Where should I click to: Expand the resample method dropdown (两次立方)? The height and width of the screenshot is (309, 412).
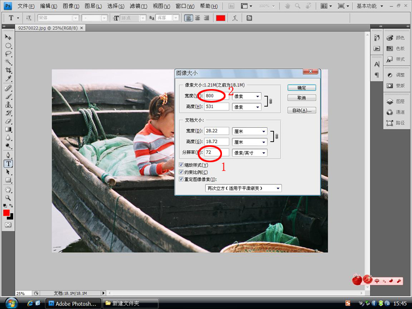click(243, 188)
